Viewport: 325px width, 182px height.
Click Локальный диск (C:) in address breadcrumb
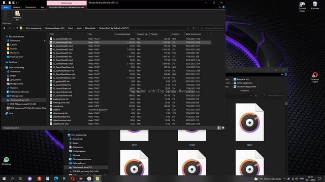coord(55,28)
